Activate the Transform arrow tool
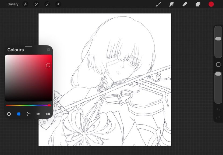 (58, 4)
